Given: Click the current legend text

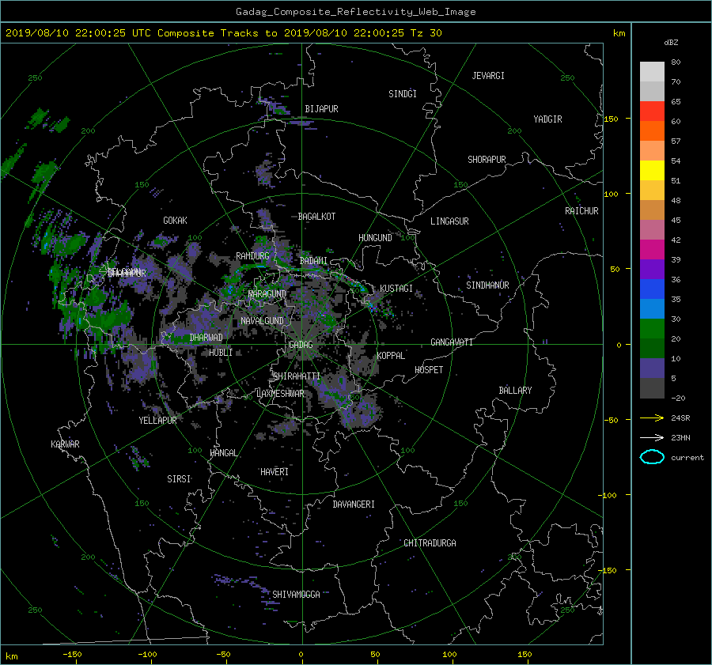Looking at the screenshot, I should tap(687, 458).
